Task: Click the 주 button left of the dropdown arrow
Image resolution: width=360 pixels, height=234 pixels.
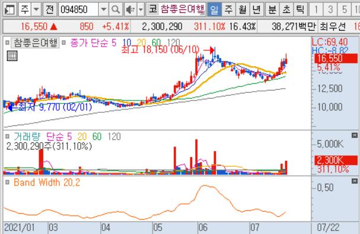Action: click(25, 9)
